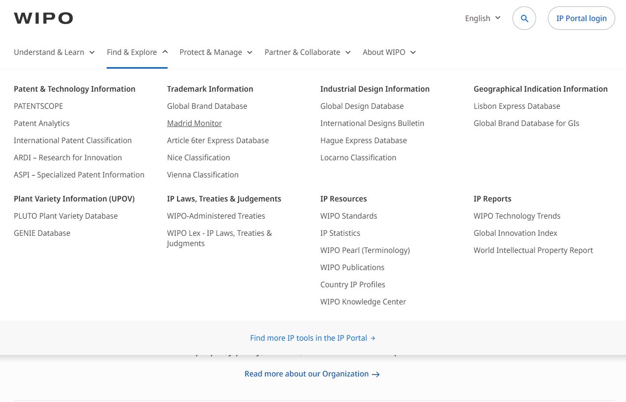Click the IP Reports heading
The image size is (626, 402).
pyautogui.click(x=492, y=199)
